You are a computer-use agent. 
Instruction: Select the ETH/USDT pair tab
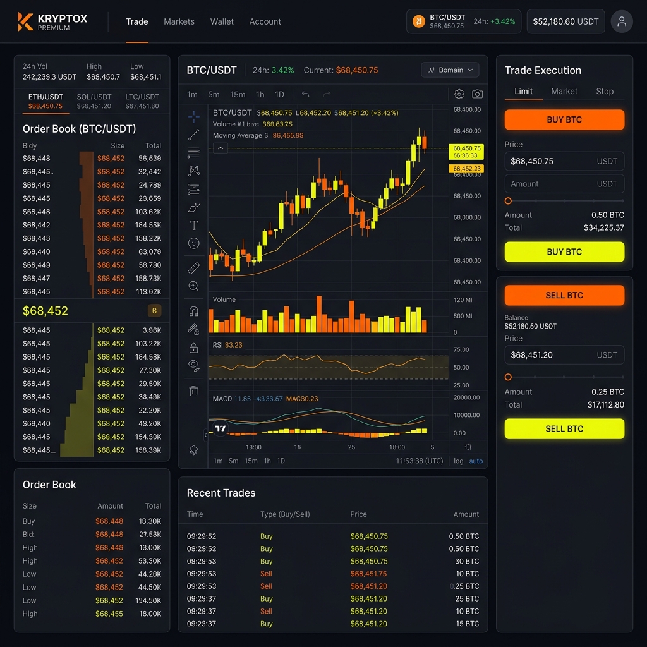coord(45,101)
